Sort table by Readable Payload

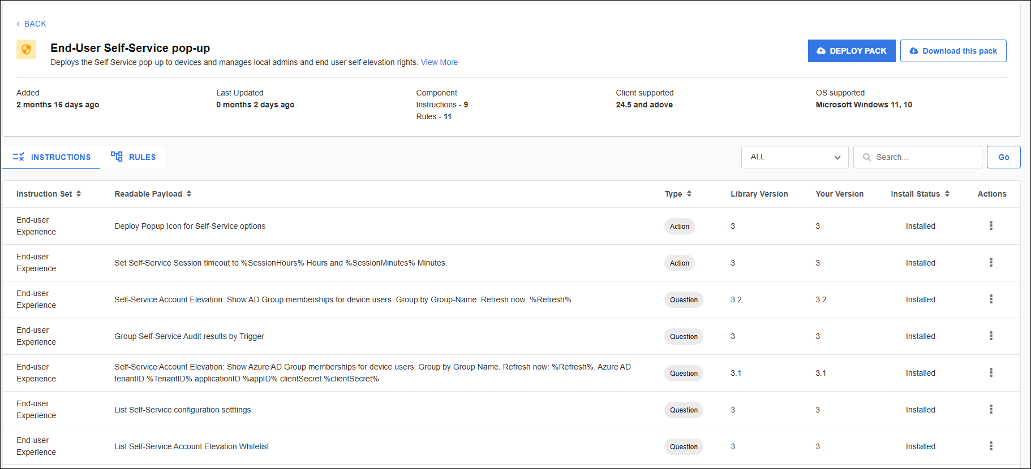(189, 194)
